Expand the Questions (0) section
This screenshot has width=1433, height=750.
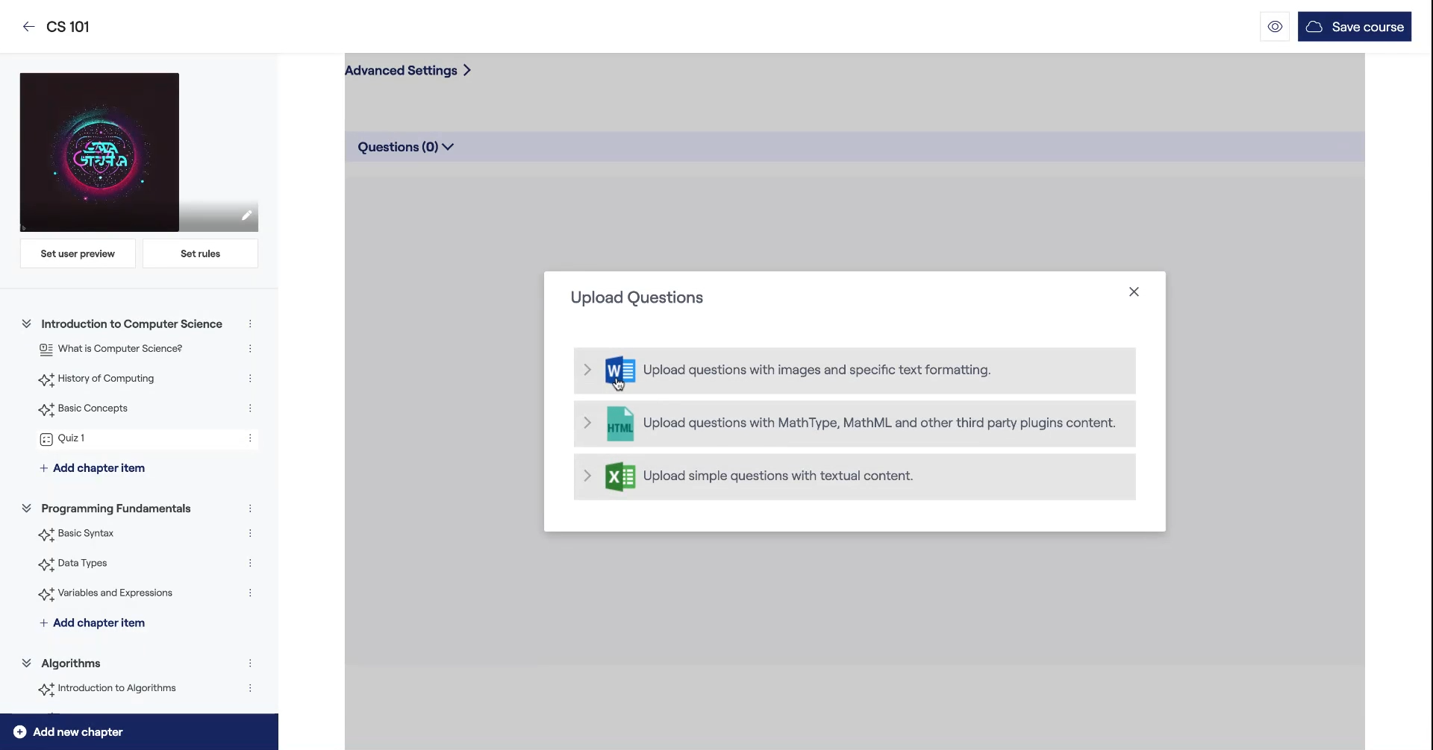(x=406, y=147)
